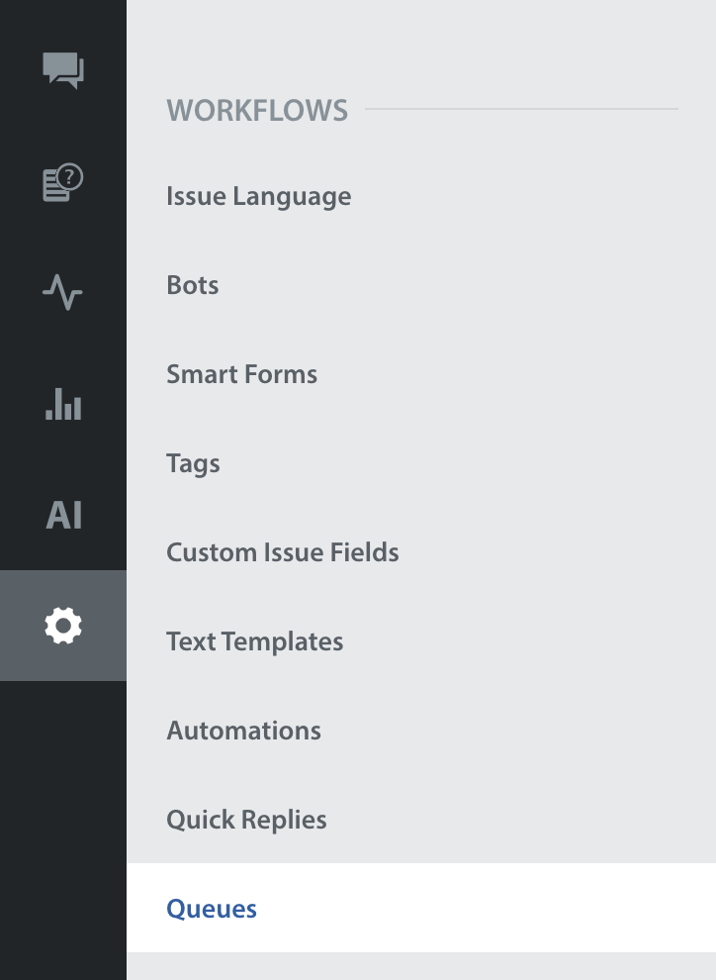Viewport: 716px width, 980px height.
Task: Open Quick Replies settings
Action: [246, 820]
